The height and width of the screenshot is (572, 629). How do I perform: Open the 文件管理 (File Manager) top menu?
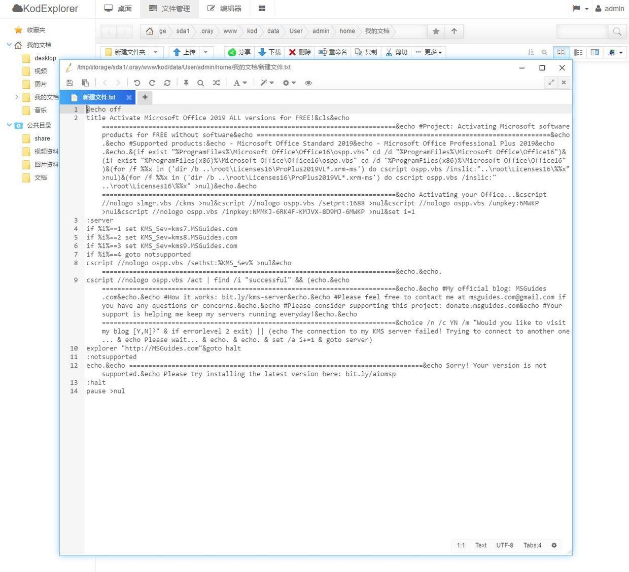tap(169, 9)
